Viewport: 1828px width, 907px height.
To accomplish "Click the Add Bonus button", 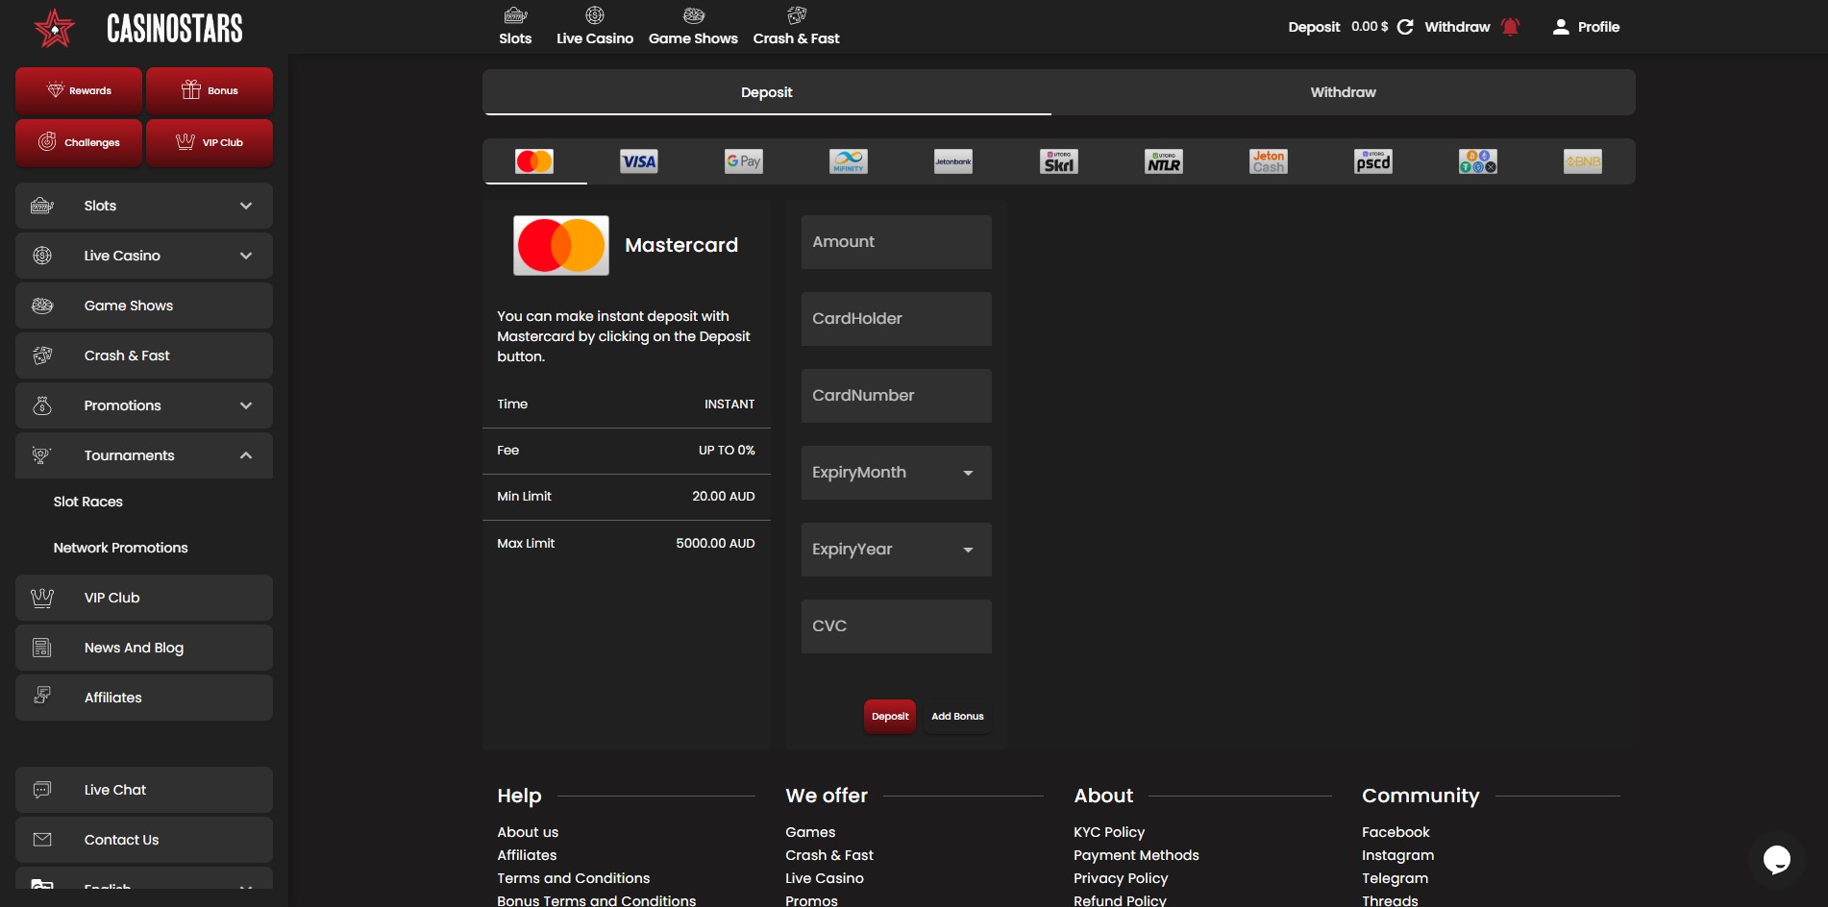I will [x=957, y=717].
